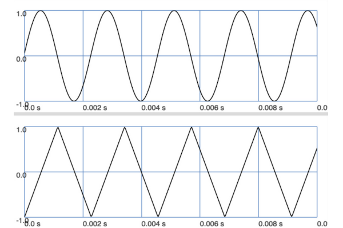
Task: Select the 0.004 s label on triangle plot
Action: [154, 223]
